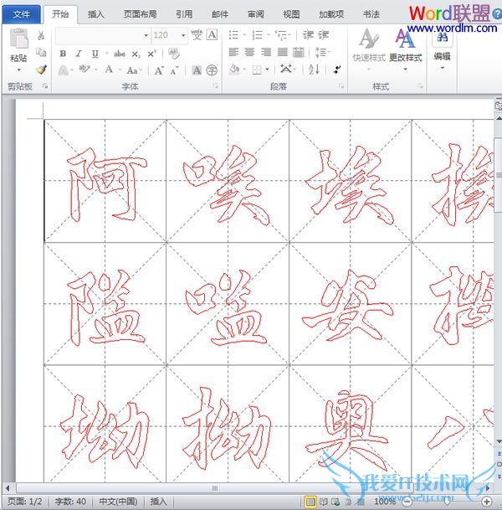Toggle character shading
This screenshot has width=502, height=510.
[197, 70]
